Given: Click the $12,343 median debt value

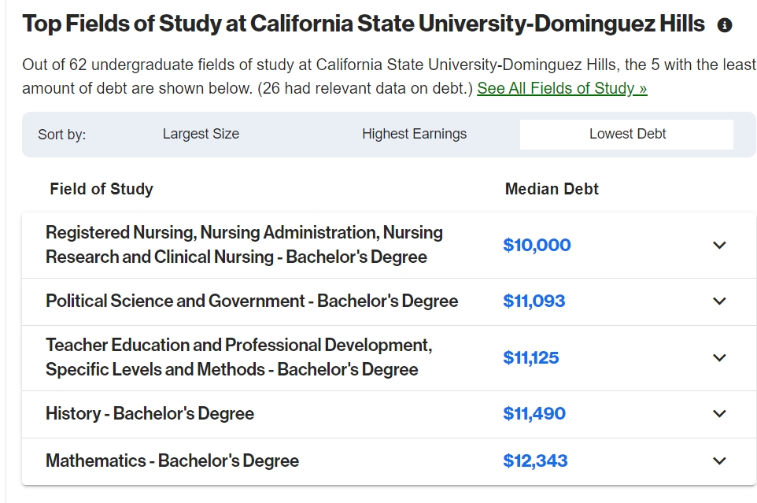Looking at the screenshot, I should (535, 461).
